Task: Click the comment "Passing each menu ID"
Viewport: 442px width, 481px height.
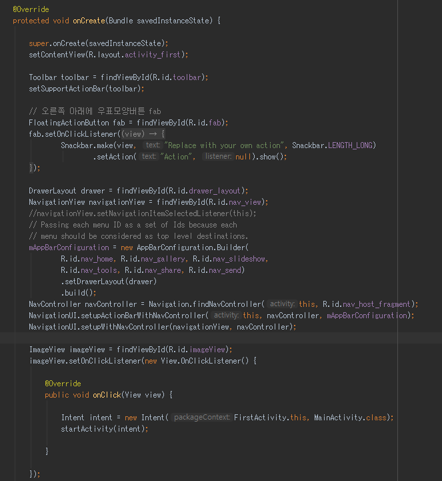Action: click(x=133, y=225)
